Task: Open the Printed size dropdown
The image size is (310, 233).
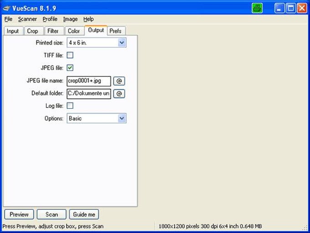Action: [x=97, y=42]
